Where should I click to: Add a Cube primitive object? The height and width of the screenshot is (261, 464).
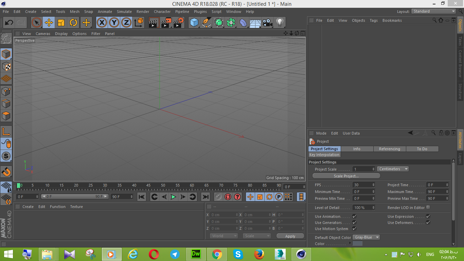pyautogui.click(x=194, y=23)
